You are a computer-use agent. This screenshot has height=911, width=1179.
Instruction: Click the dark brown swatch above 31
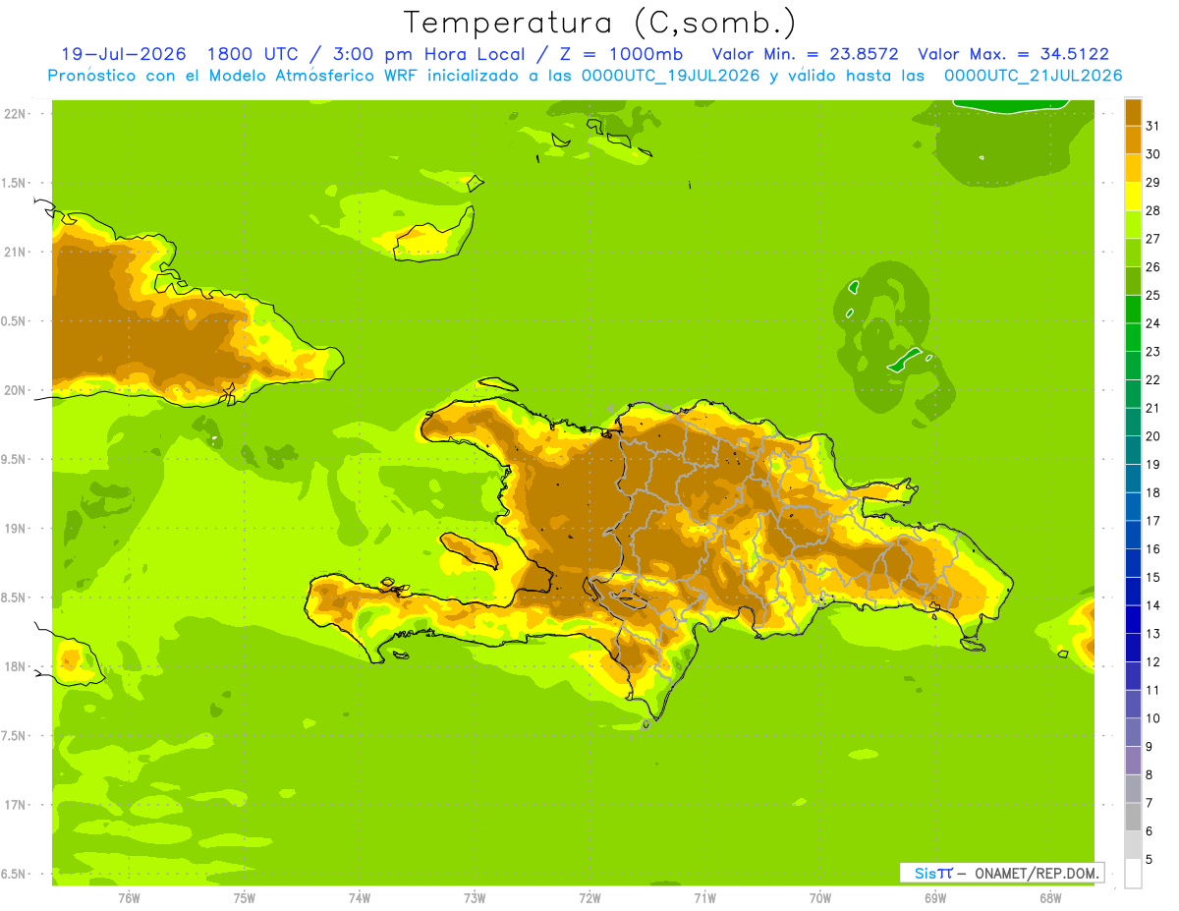tap(1133, 112)
